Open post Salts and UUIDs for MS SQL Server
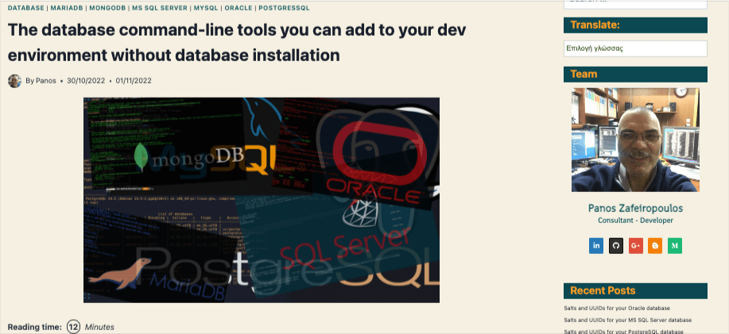 pos(628,320)
